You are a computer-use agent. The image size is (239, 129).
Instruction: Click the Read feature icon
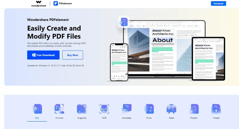click(171, 109)
